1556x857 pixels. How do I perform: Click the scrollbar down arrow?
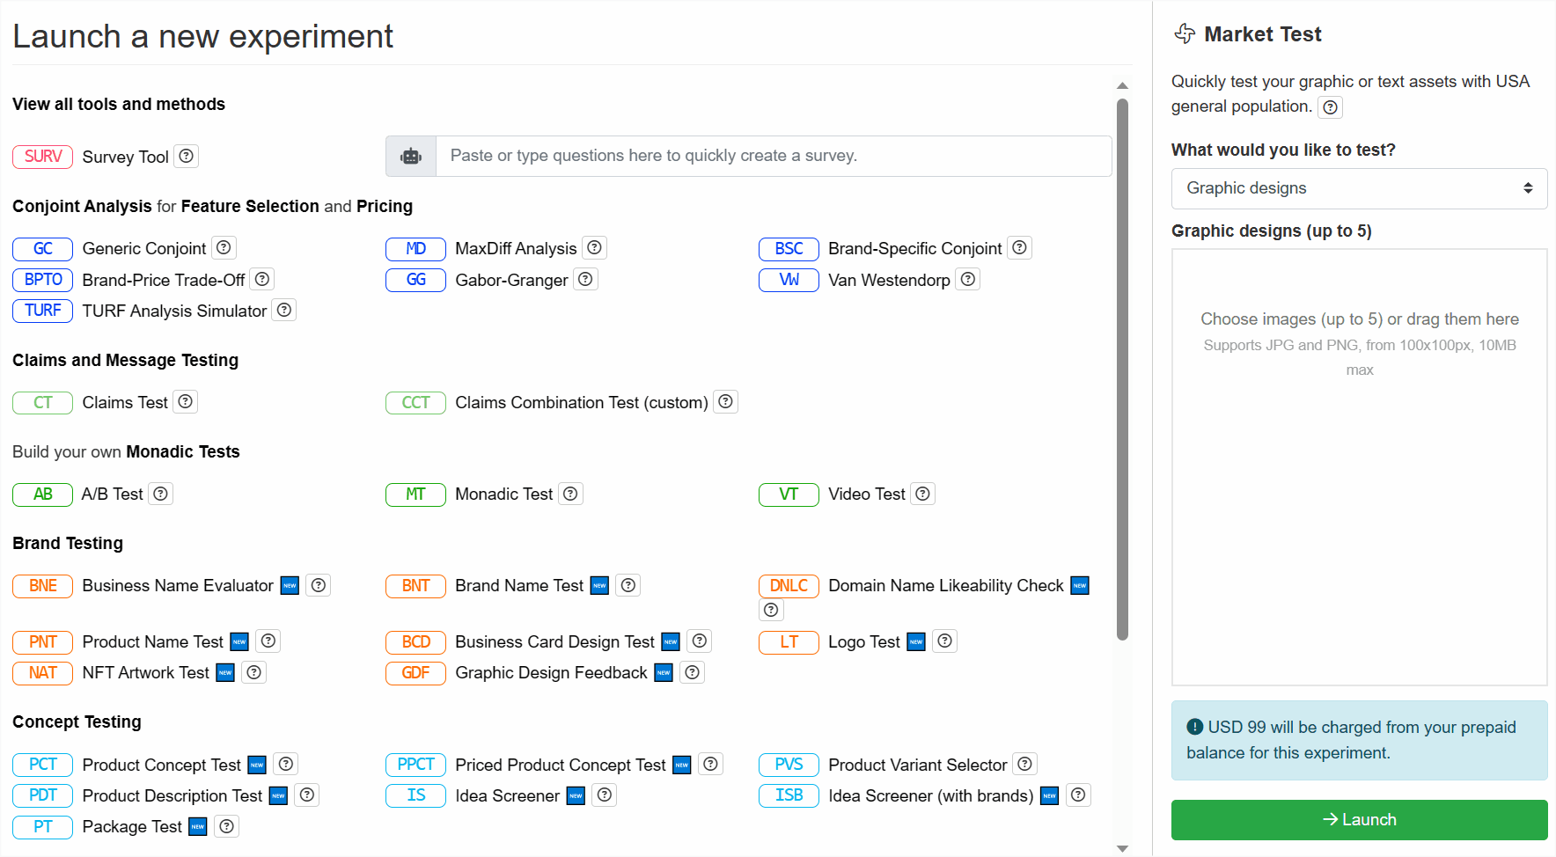coord(1122,848)
